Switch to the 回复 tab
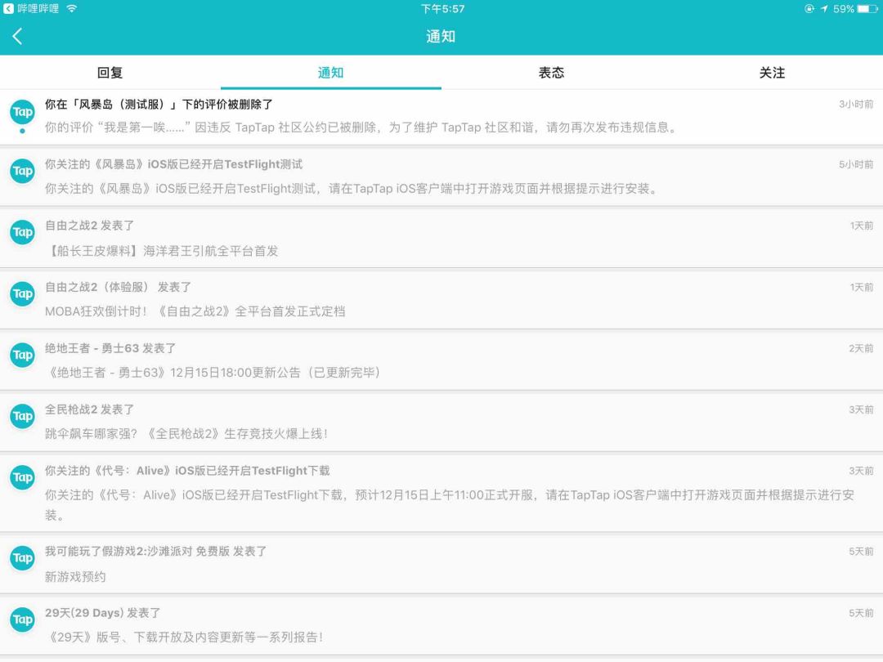 click(110, 73)
